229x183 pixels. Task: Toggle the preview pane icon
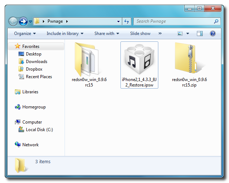(x=200, y=34)
